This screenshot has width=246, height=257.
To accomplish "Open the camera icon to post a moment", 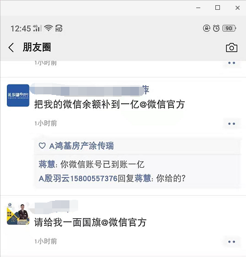I will (x=232, y=47).
